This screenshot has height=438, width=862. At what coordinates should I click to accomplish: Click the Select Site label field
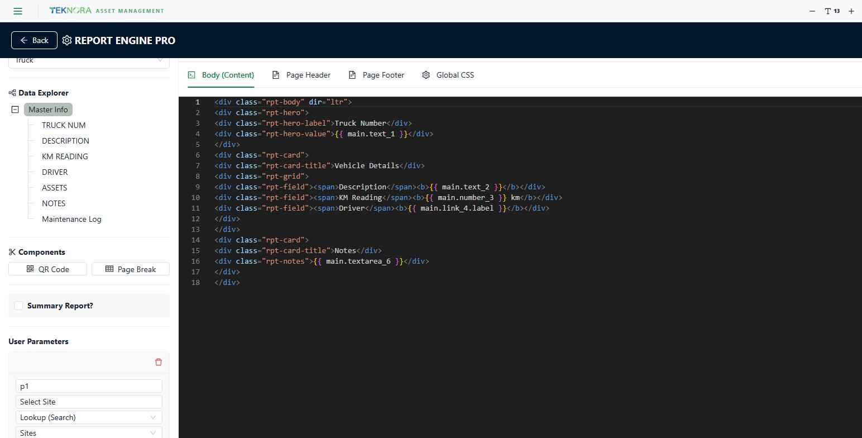coord(89,402)
